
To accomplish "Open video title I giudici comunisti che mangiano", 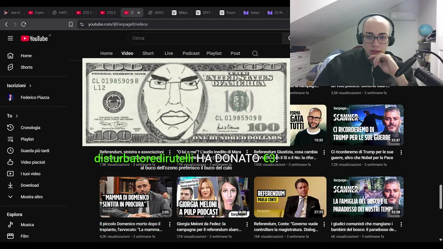I will pos(364,227).
